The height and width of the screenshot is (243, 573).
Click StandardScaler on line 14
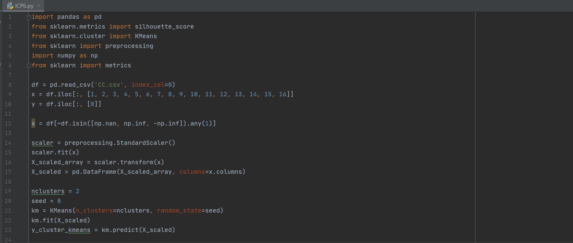point(142,143)
